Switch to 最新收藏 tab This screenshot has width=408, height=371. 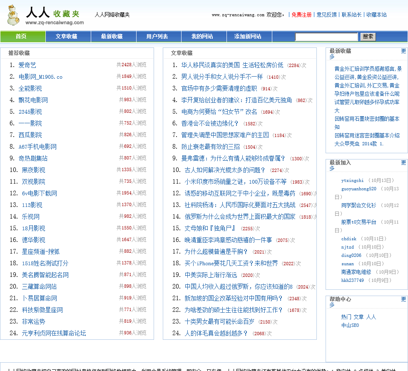[113, 36]
